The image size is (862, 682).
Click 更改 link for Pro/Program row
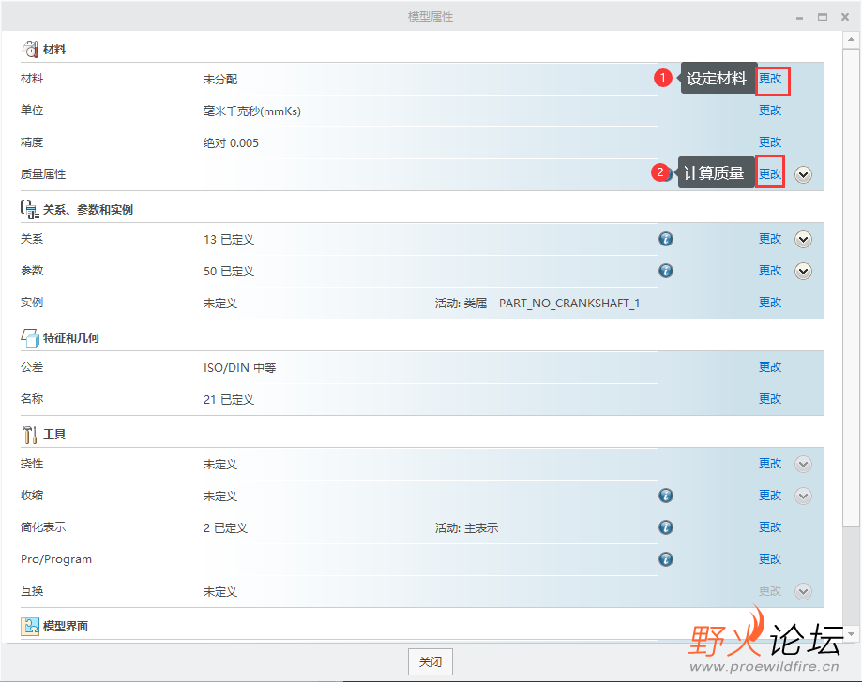(x=770, y=559)
